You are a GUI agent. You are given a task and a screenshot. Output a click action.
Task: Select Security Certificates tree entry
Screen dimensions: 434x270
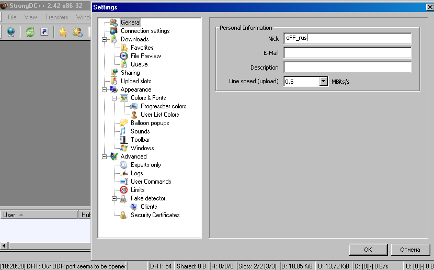click(x=155, y=215)
